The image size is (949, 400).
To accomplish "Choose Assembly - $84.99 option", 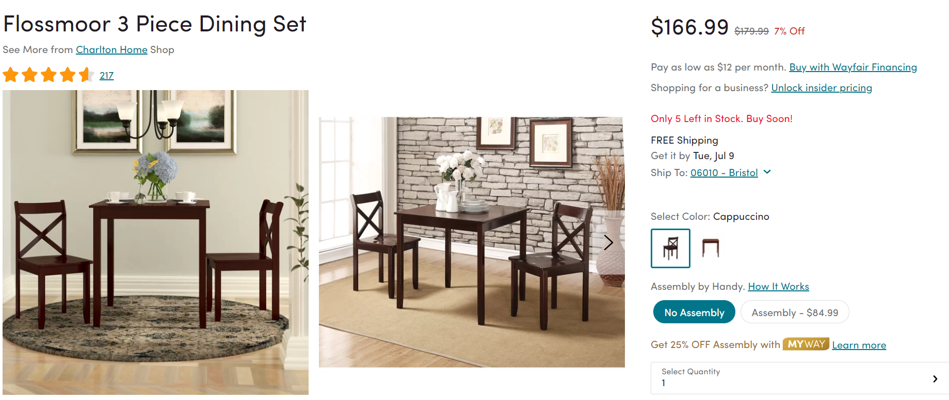I will [x=795, y=312].
